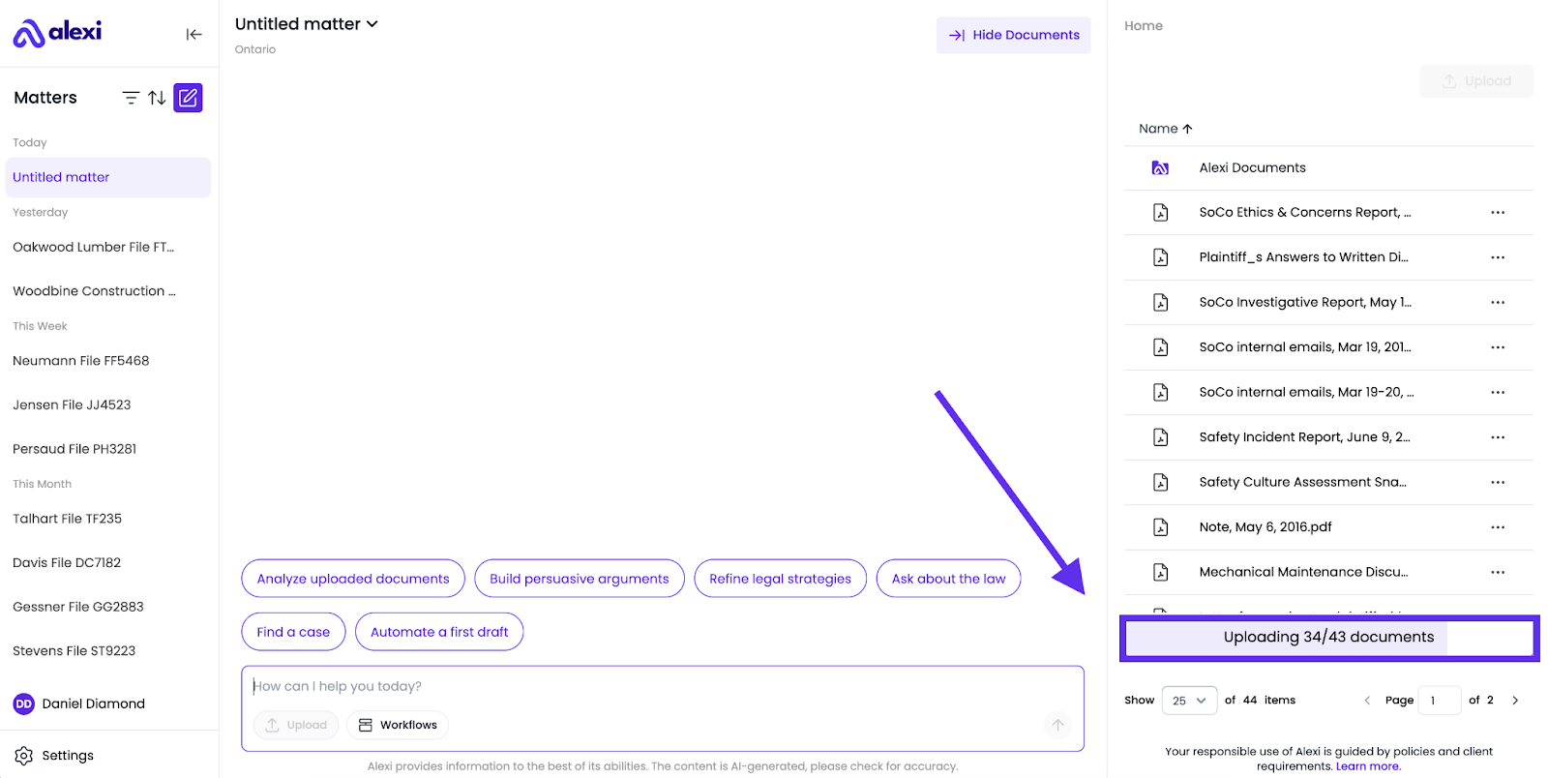
Task: Click the Ask about the law suggestion
Action: (x=948, y=579)
